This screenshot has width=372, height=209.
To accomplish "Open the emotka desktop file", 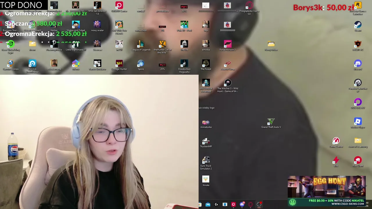I will coord(206,46).
